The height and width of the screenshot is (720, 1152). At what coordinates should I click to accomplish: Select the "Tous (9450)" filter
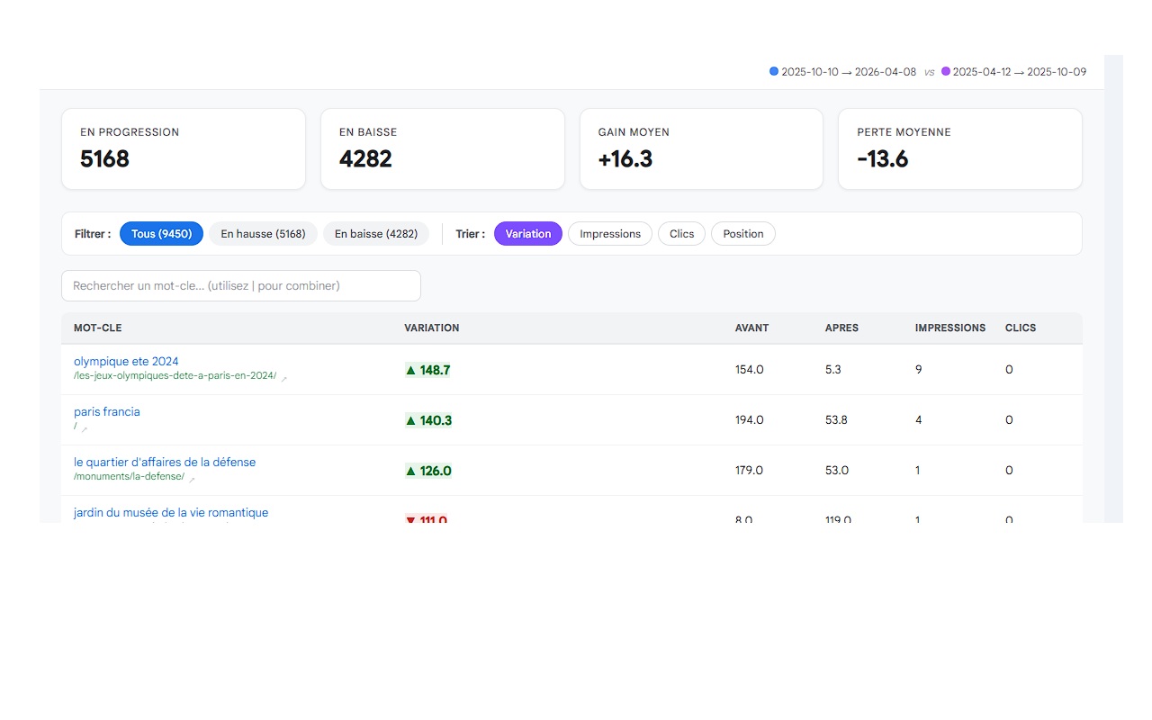(161, 234)
